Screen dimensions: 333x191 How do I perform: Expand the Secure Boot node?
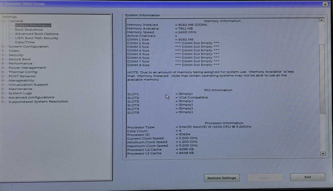3,59
